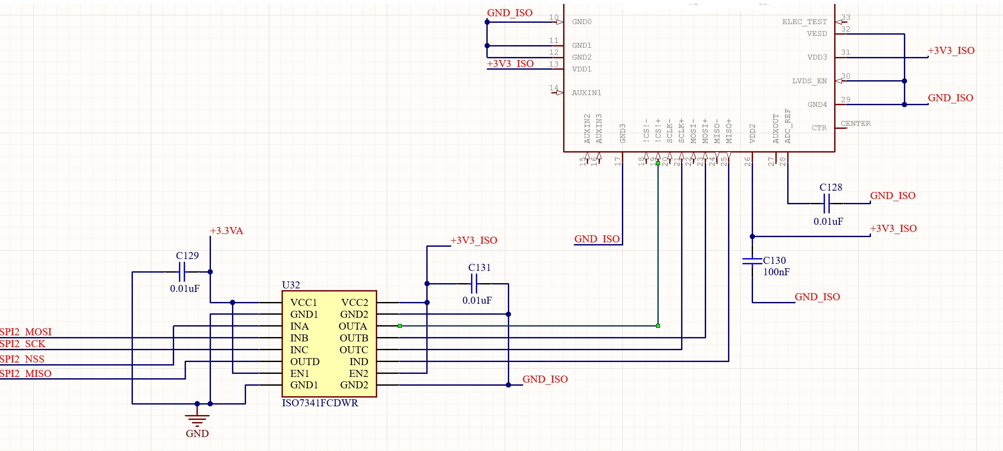1003x451 pixels.
Task: Click the IND pin on U32
Action: click(359, 362)
